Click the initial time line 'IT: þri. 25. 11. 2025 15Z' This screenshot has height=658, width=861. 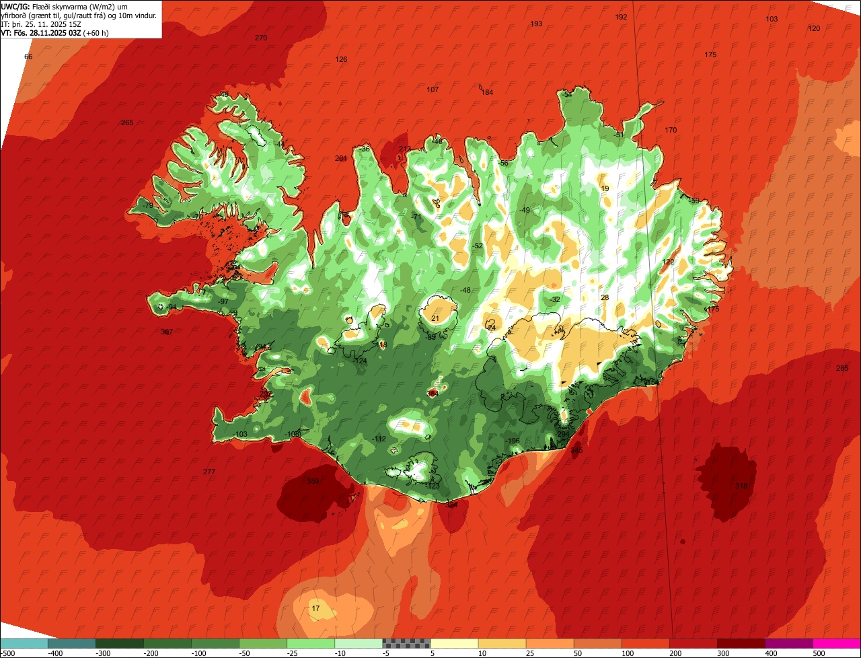coord(41,24)
